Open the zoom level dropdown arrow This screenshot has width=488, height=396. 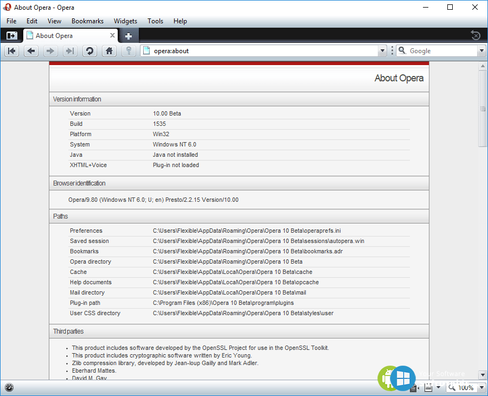tap(481, 388)
